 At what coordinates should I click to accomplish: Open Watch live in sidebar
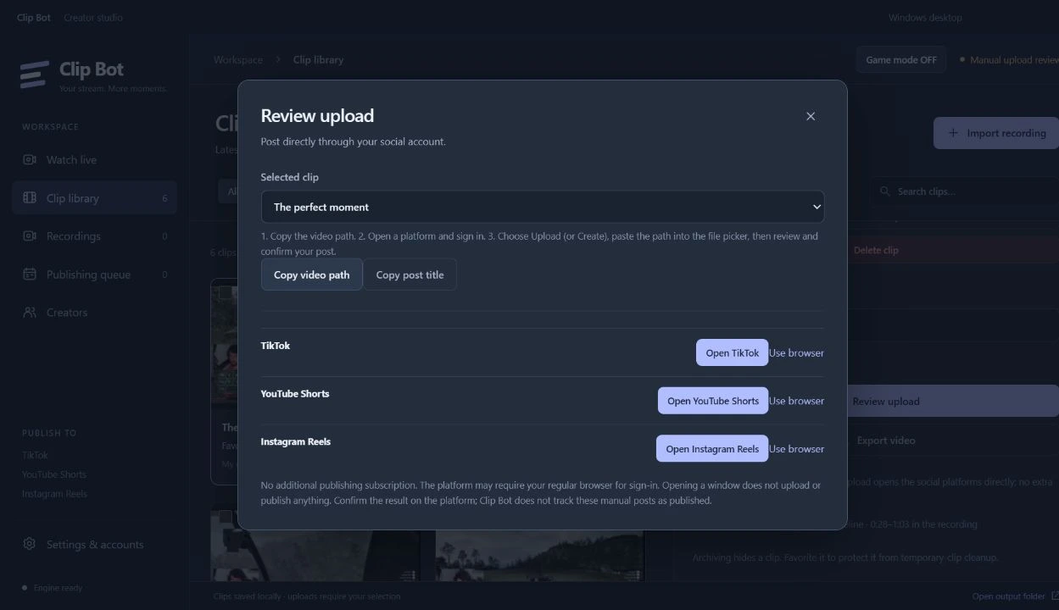pos(94,159)
